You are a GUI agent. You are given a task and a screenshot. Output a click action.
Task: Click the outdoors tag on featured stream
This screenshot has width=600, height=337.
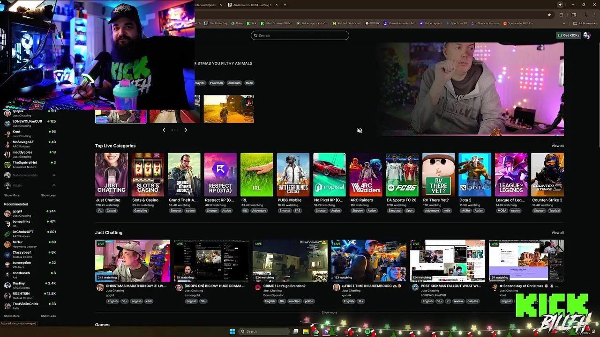[234, 83]
